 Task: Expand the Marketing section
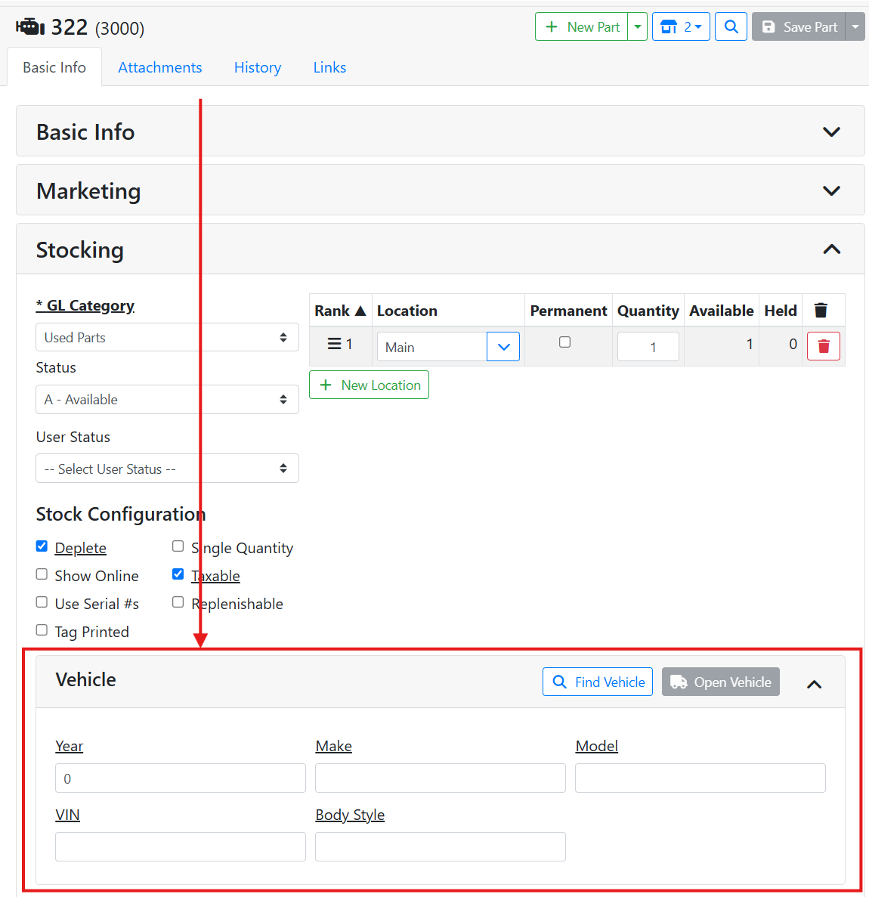(831, 190)
